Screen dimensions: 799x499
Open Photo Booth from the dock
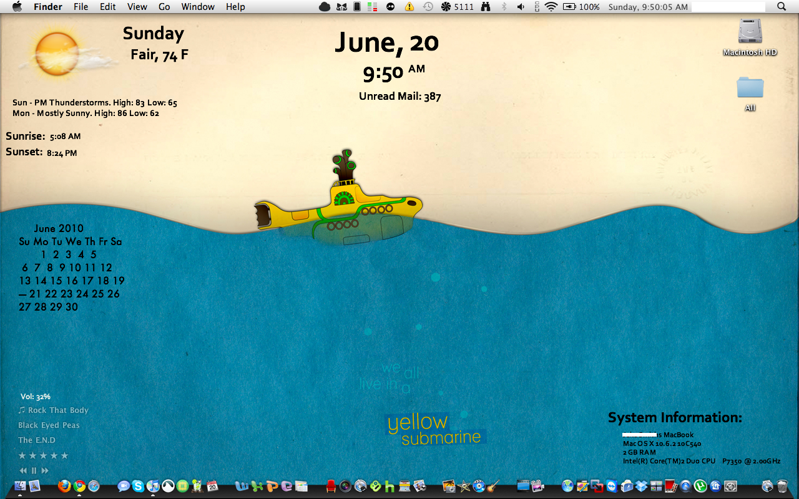point(671,486)
